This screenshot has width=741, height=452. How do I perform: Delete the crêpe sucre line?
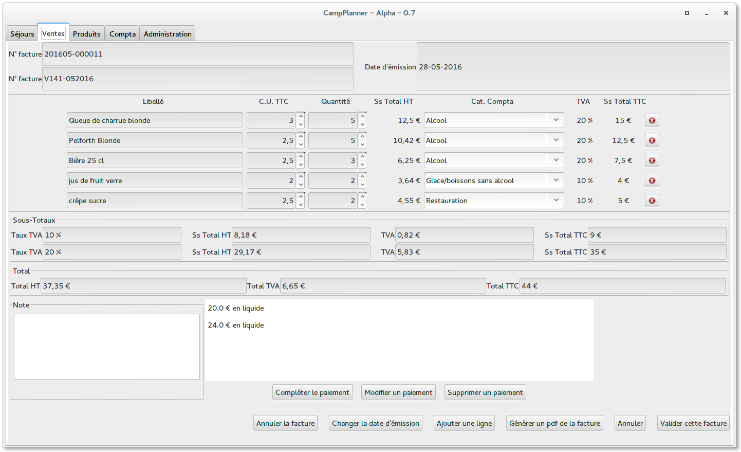pos(652,201)
